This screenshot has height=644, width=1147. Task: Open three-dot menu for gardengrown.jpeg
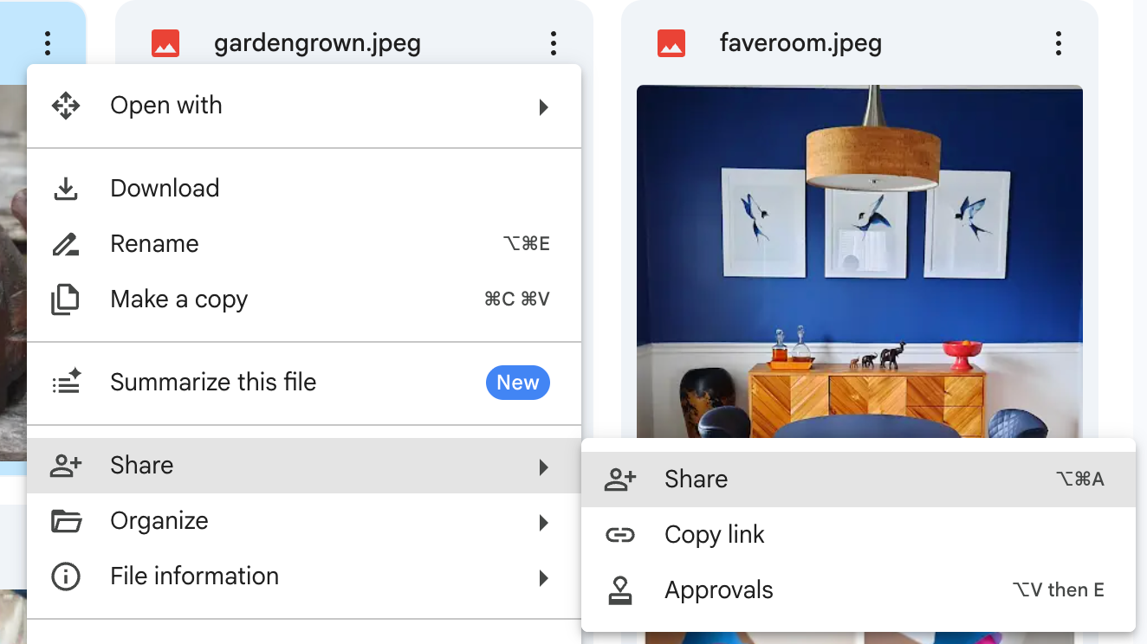click(x=553, y=43)
